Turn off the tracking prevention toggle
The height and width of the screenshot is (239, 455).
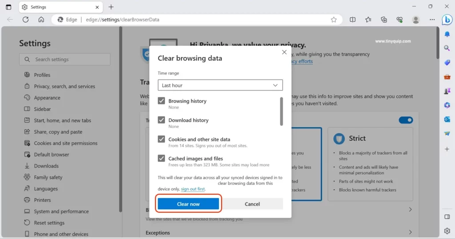pos(406,120)
